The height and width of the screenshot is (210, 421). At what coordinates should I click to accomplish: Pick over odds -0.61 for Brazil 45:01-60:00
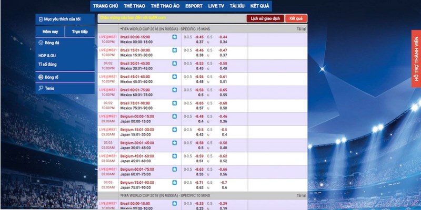pyautogui.click(x=223, y=77)
